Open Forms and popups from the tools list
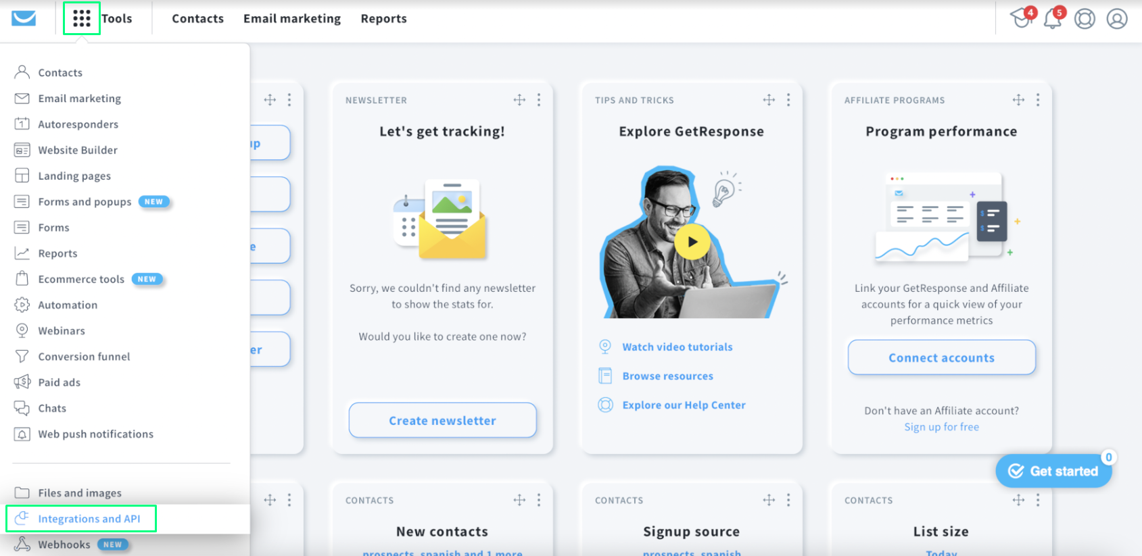The image size is (1142, 556). [85, 201]
